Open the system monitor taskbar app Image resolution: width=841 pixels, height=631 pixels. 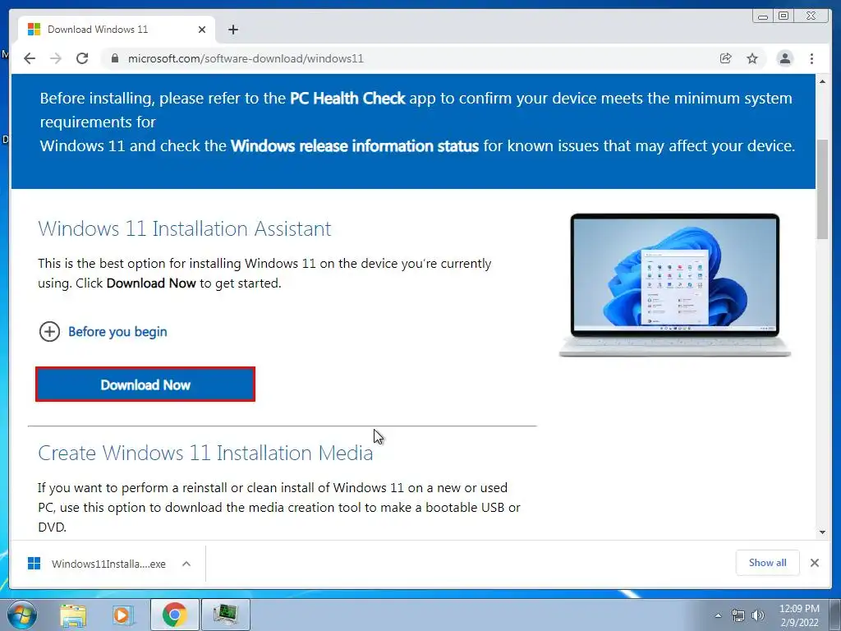pos(225,615)
